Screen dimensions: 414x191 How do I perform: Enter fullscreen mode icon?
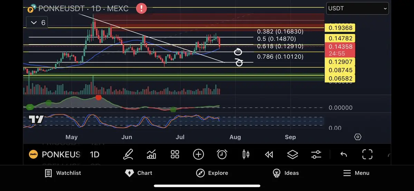pyautogui.click(x=367, y=154)
